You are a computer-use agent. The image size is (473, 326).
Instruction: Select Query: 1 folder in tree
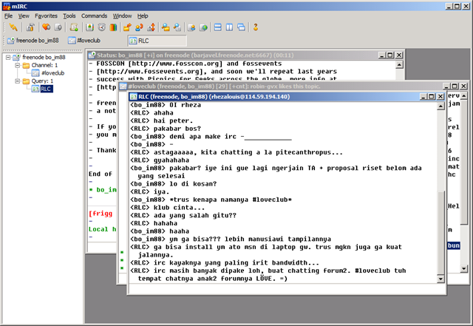pyautogui.click(x=42, y=81)
